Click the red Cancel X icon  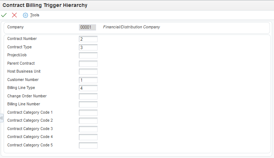[15, 15]
